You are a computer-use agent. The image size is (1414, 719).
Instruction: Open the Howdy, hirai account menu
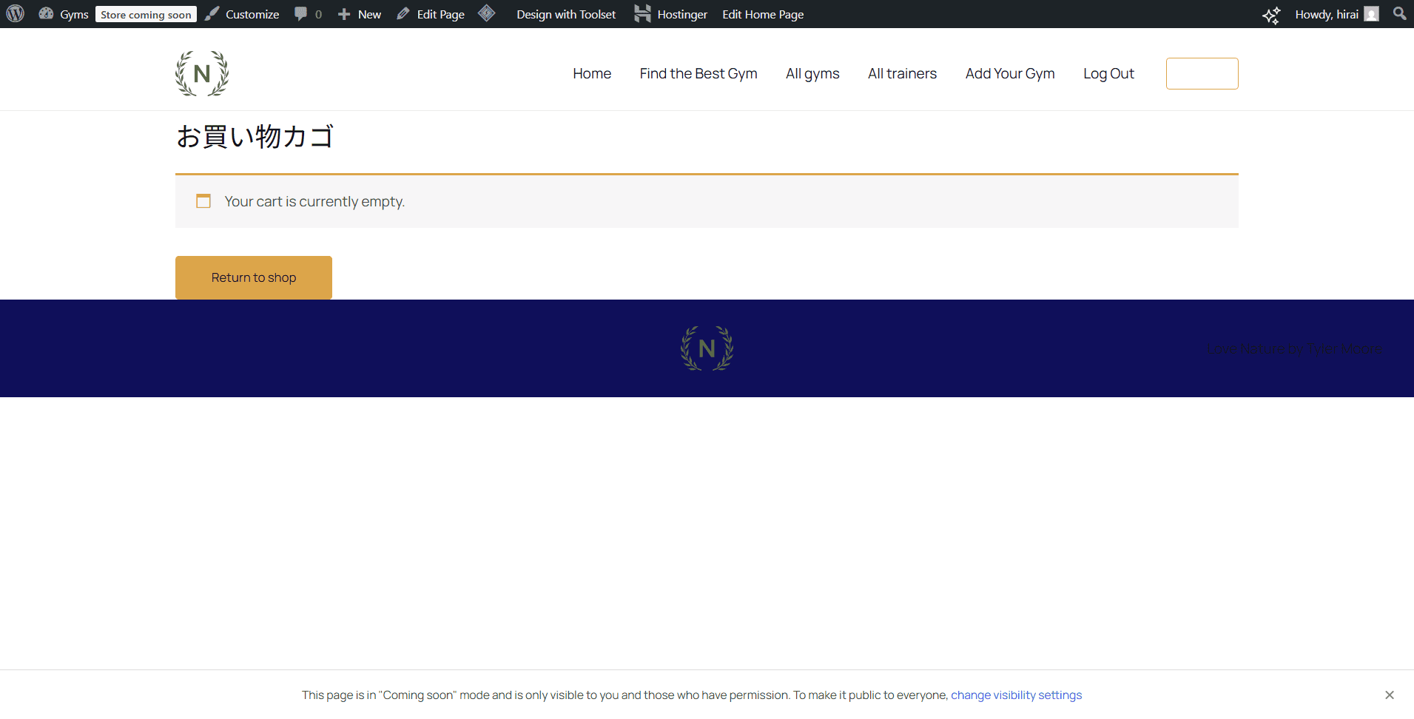[1336, 14]
